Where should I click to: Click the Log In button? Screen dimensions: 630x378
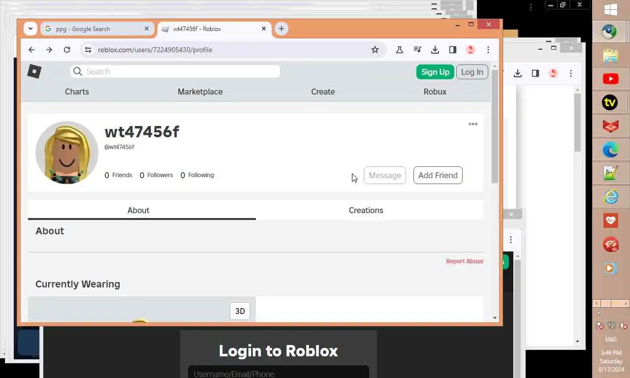[472, 72]
